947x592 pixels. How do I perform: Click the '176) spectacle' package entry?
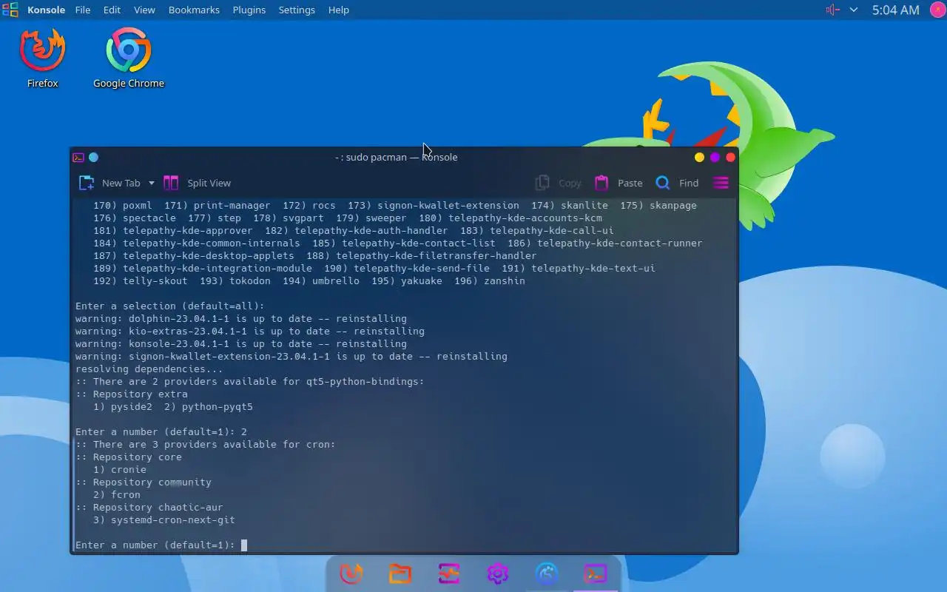point(135,218)
